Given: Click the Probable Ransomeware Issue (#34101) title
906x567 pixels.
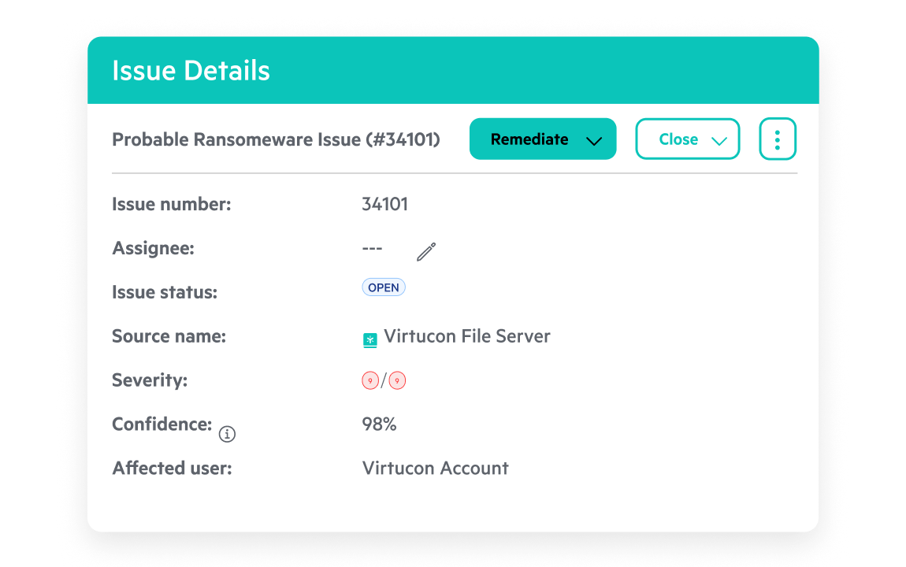Looking at the screenshot, I should (277, 139).
